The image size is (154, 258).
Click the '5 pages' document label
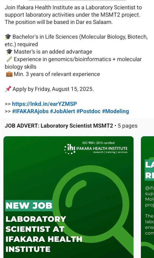128,125
